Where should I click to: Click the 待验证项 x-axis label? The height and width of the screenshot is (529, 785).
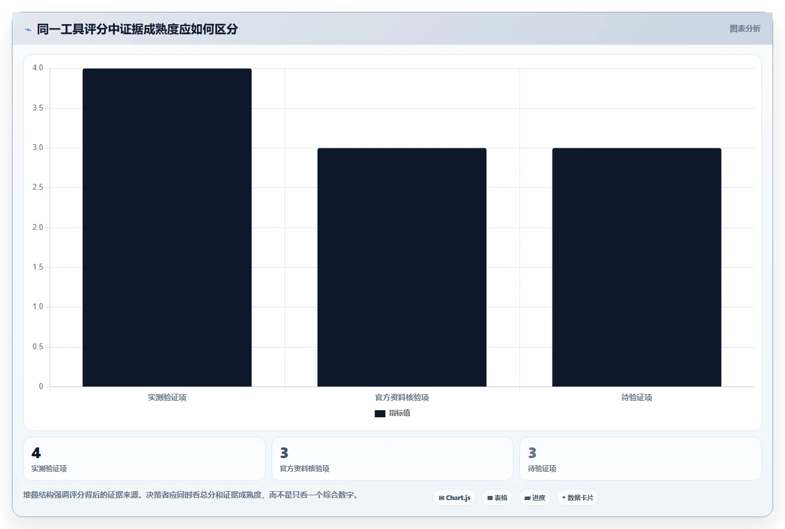click(637, 398)
